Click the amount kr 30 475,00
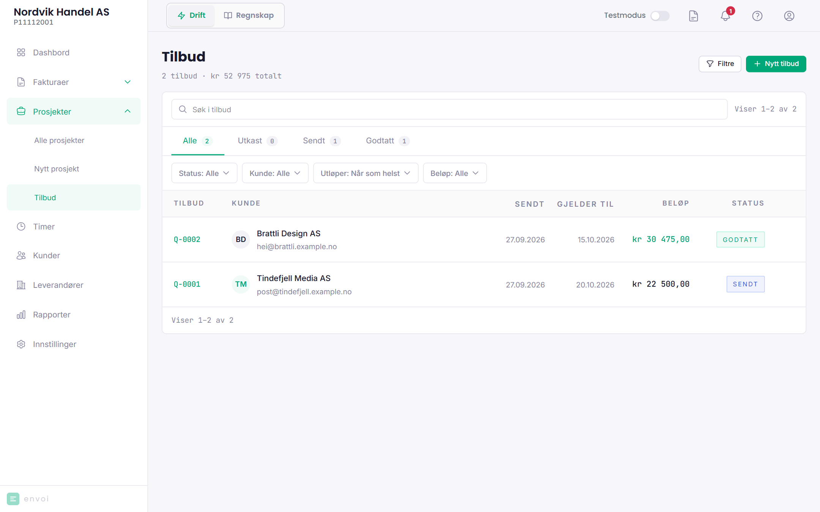The image size is (820, 512). pos(661,239)
